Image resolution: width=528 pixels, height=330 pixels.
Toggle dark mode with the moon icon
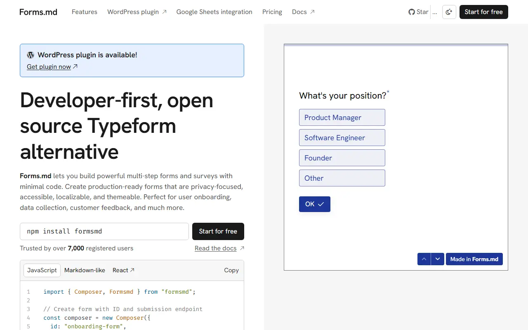(x=449, y=12)
